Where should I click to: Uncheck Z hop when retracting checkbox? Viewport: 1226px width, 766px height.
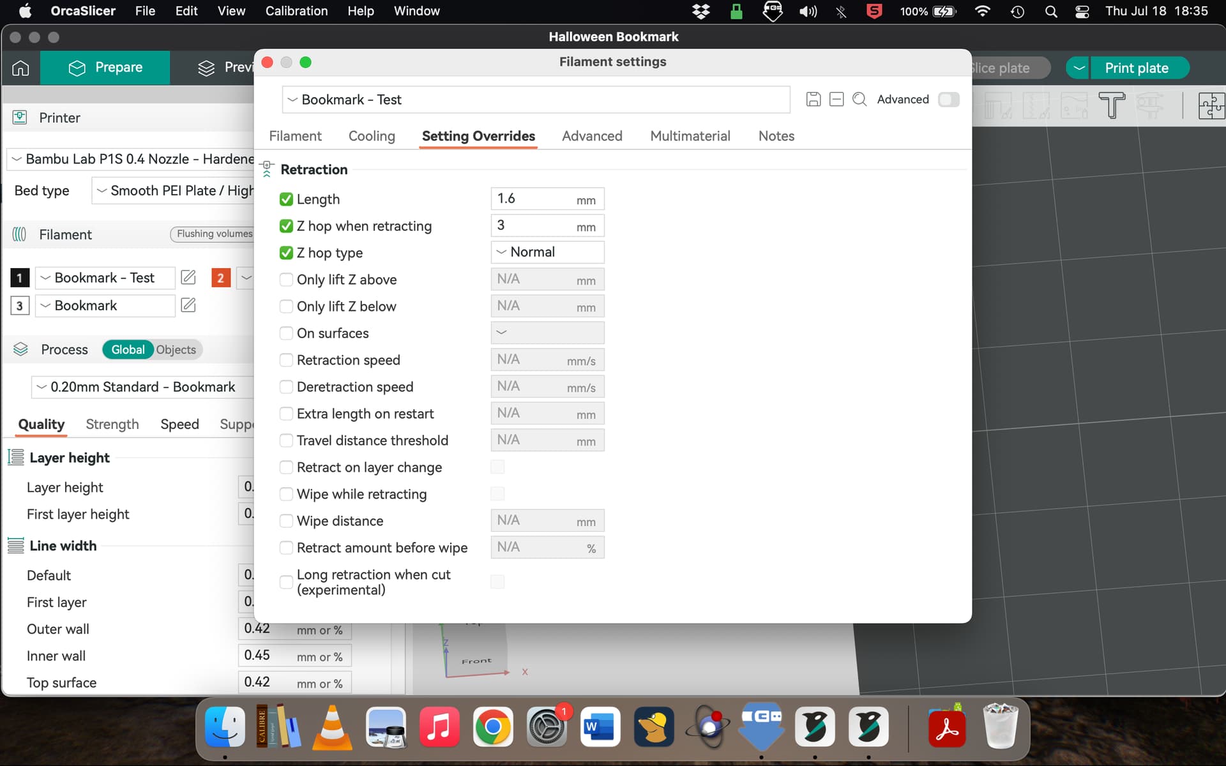(286, 226)
